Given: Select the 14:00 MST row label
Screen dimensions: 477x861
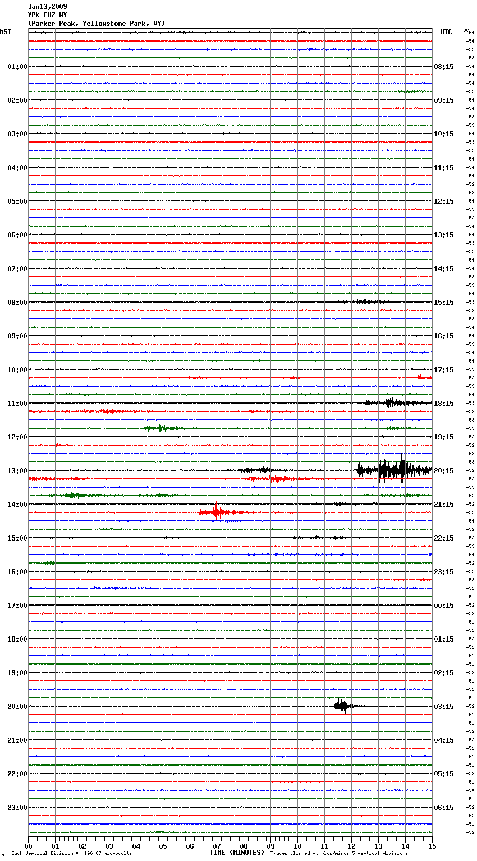Looking at the screenshot, I should click(x=17, y=505).
